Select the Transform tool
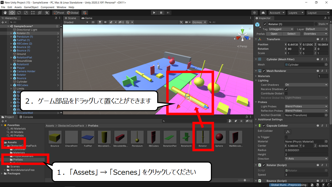The image size is (332, 187). (40, 12)
